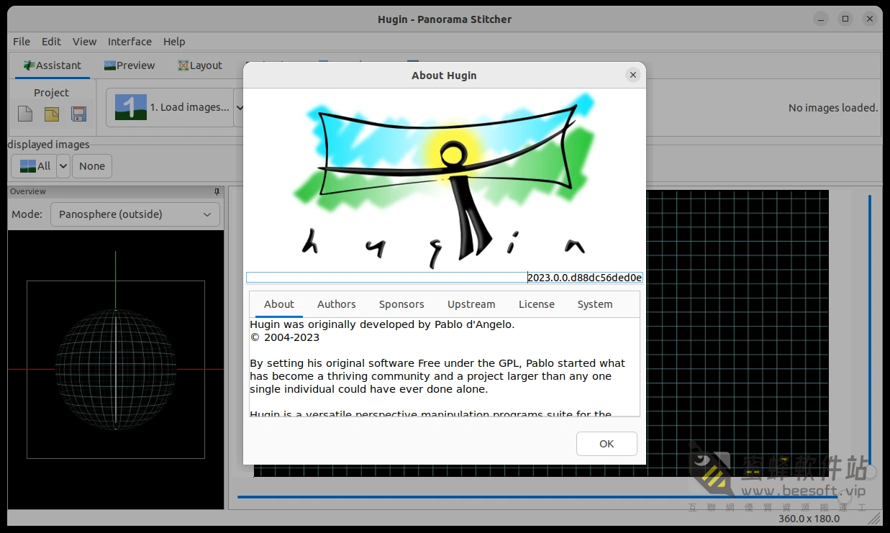Select the Upstream tab

[471, 304]
